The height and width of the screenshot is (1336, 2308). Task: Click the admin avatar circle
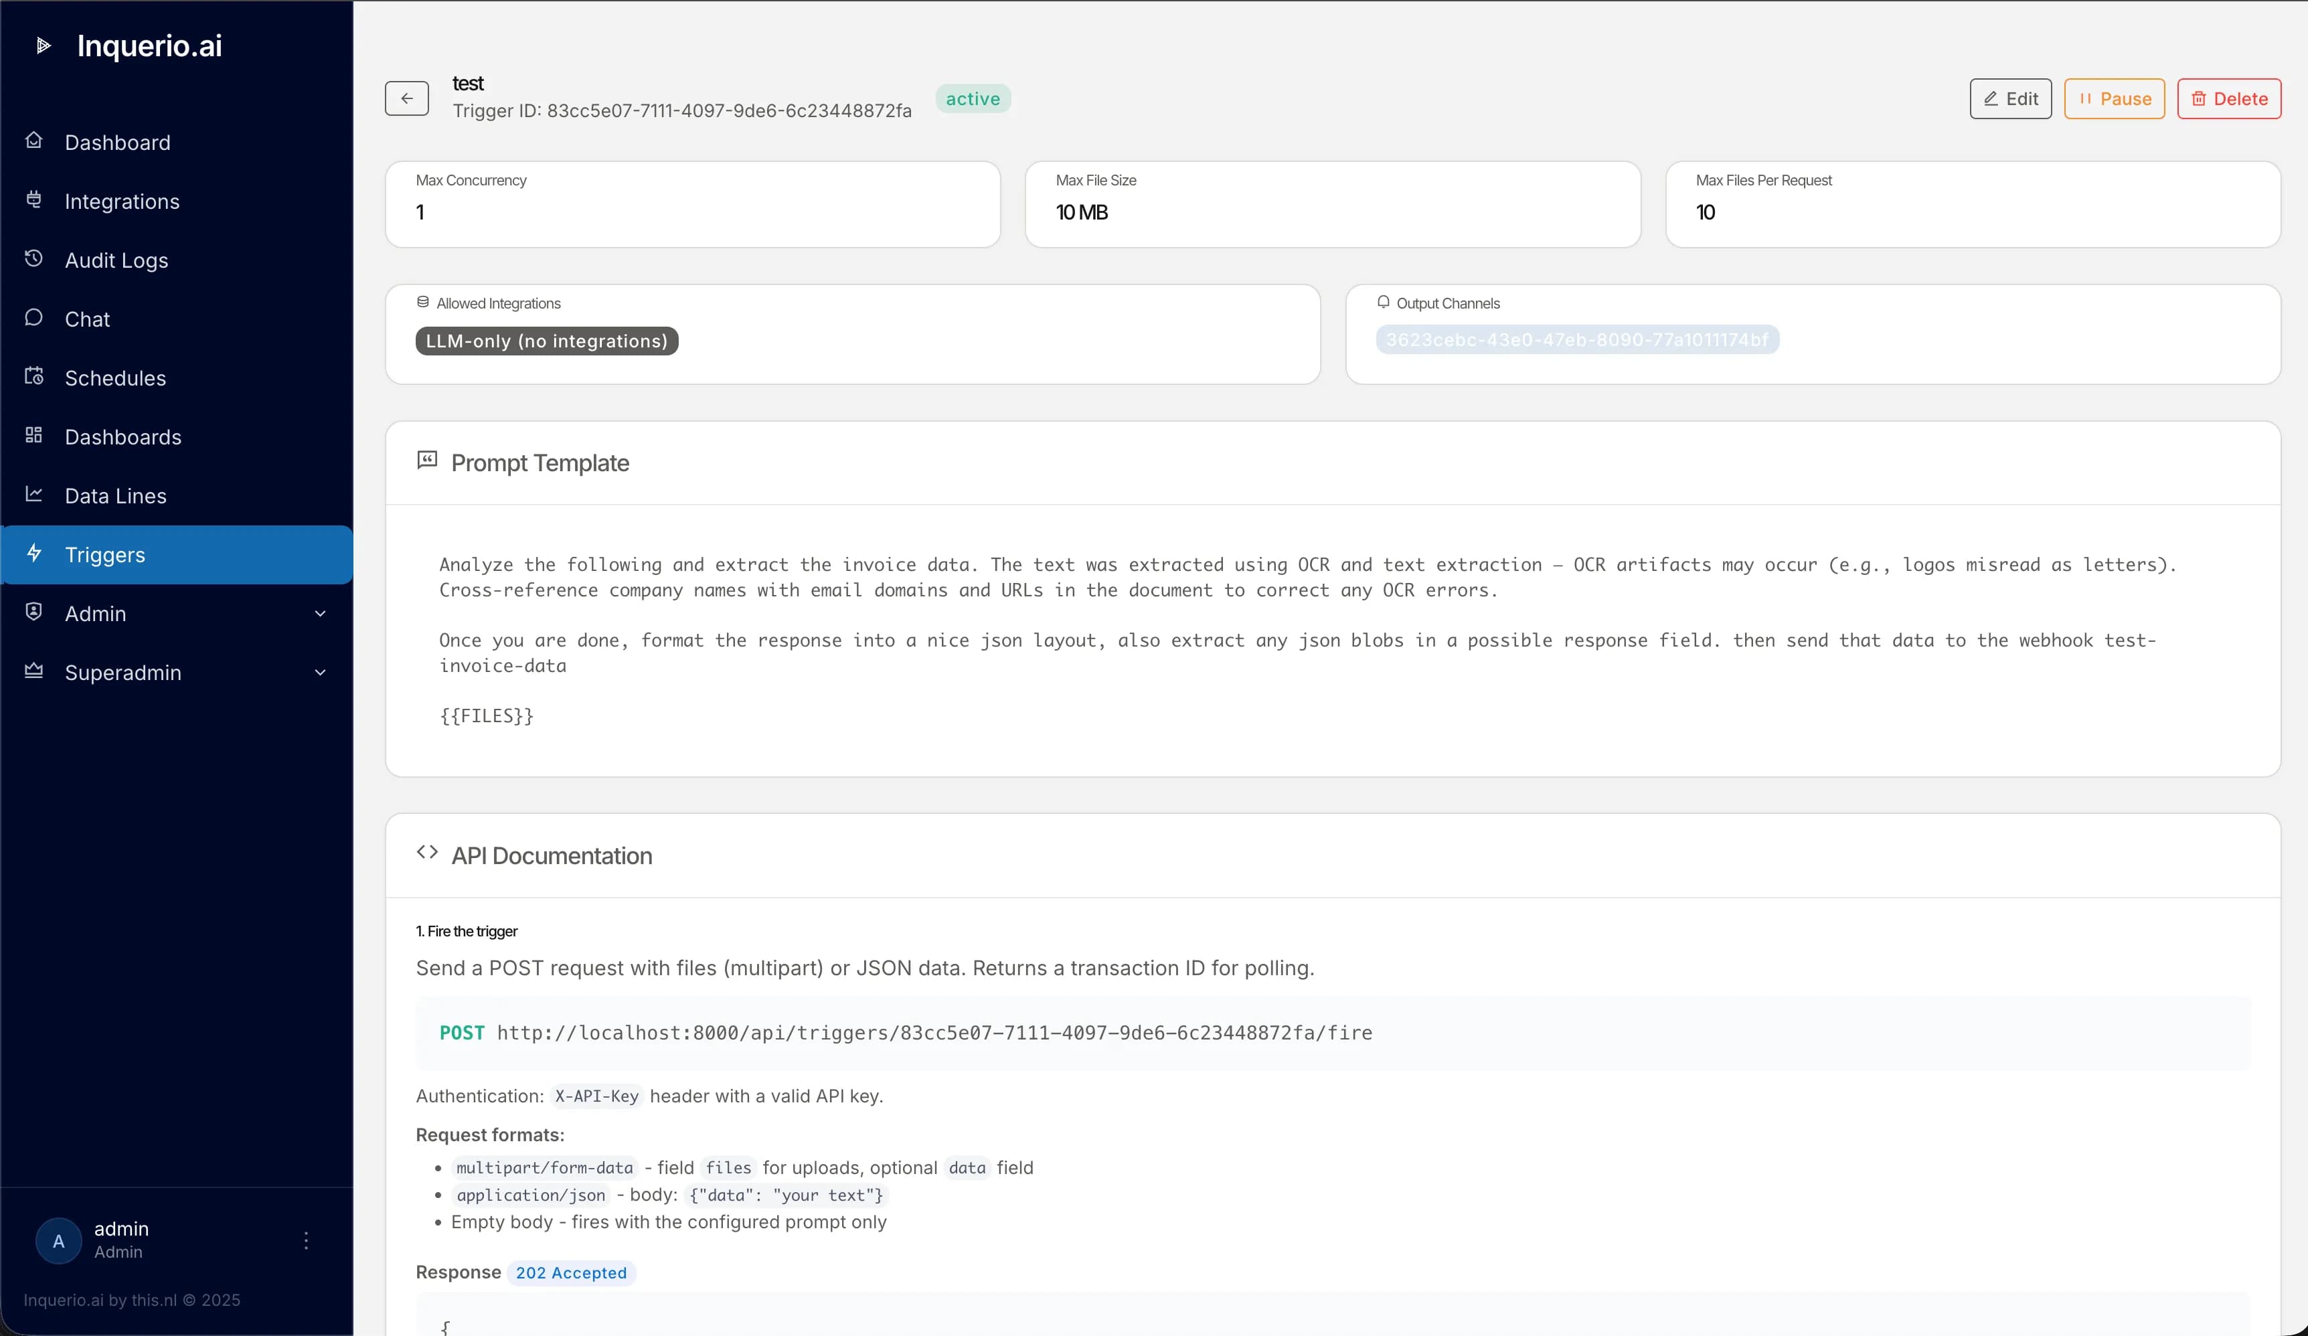click(x=59, y=1241)
